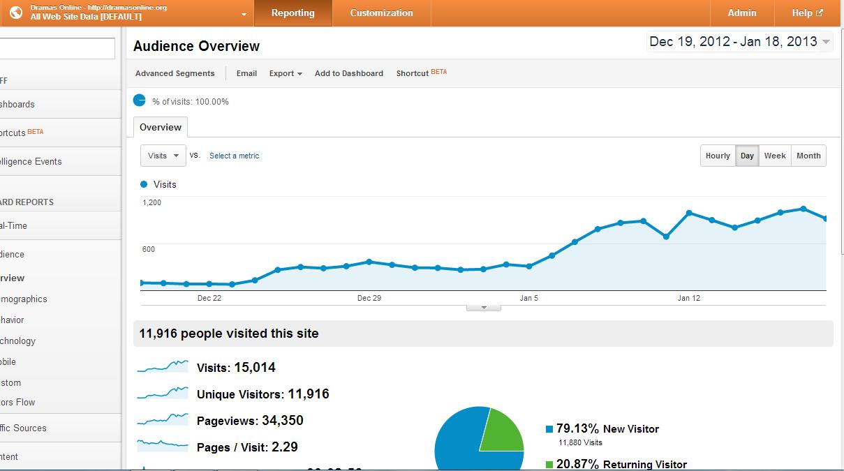Switch graph to Day view
The height and width of the screenshot is (471, 844).
pyautogui.click(x=747, y=156)
